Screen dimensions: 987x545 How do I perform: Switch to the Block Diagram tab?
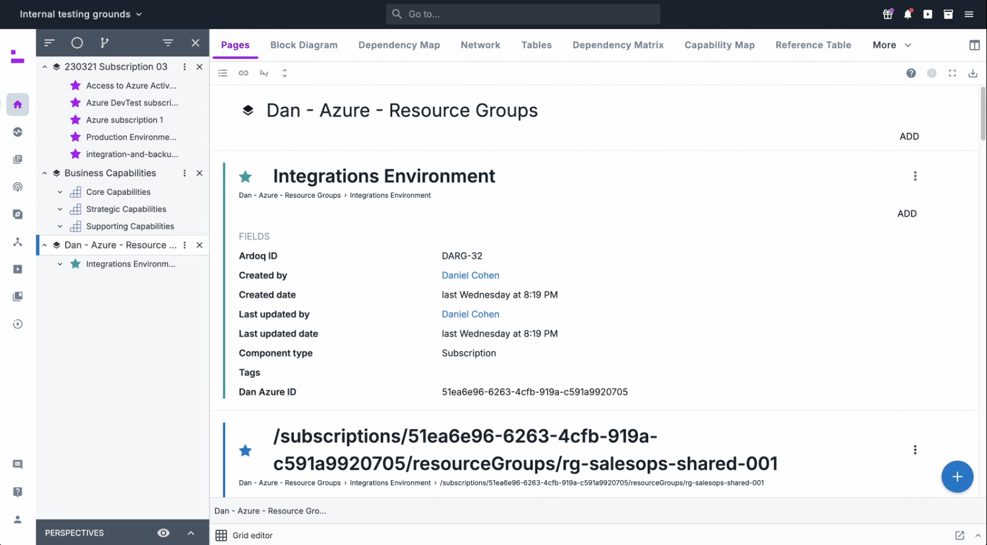304,46
